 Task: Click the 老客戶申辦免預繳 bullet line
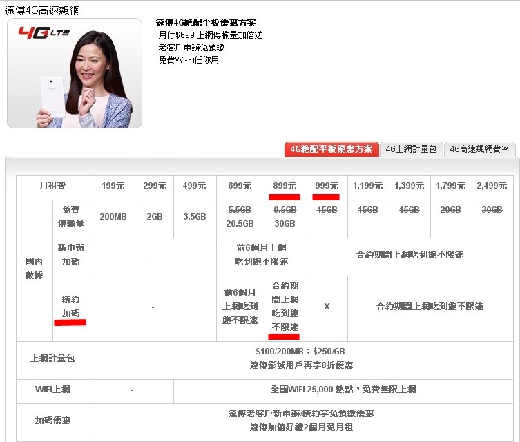tap(191, 48)
